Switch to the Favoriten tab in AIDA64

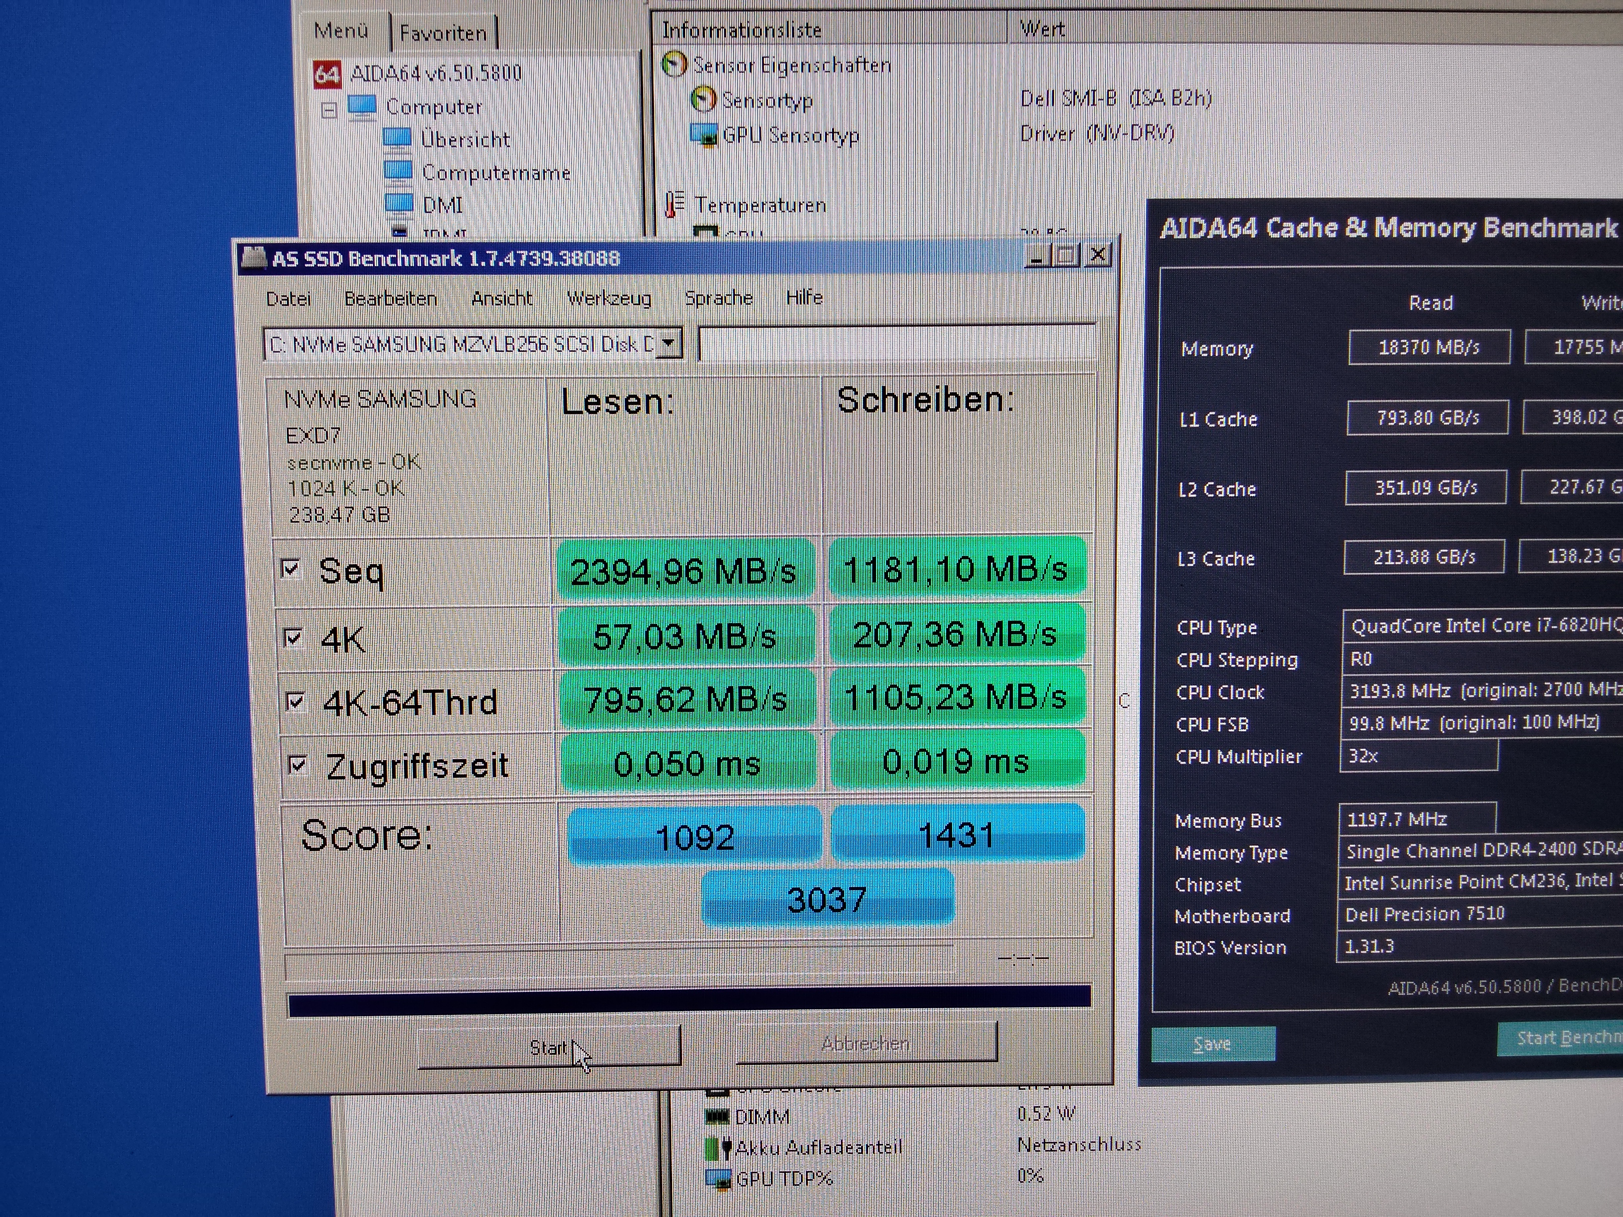pos(444,33)
